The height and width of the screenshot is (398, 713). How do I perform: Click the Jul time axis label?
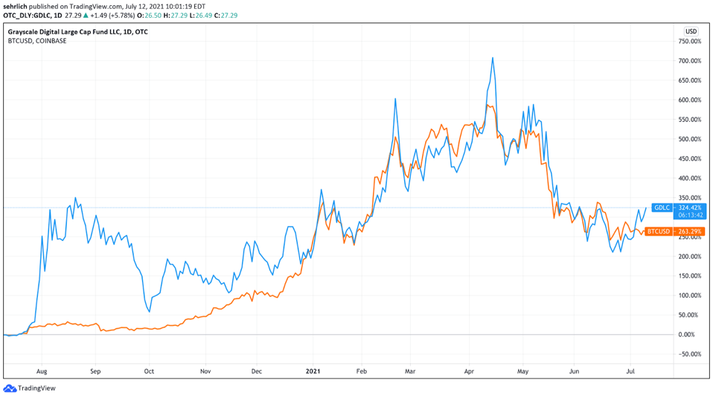click(630, 371)
